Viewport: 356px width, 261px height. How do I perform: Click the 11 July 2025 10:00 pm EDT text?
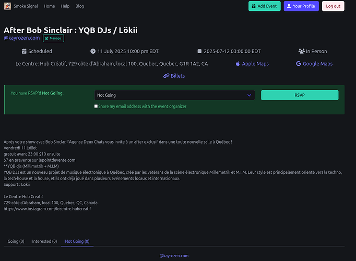point(128,51)
